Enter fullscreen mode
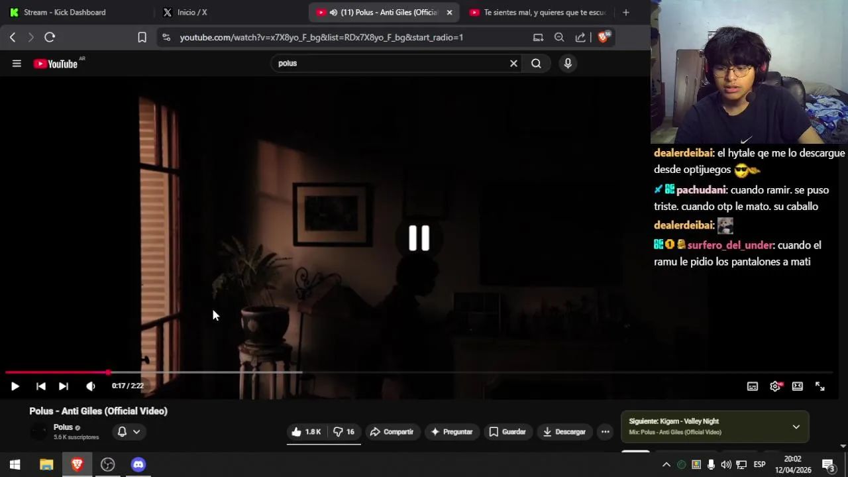The width and height of the screenshot is (848, 477). [x=820, y=386]
